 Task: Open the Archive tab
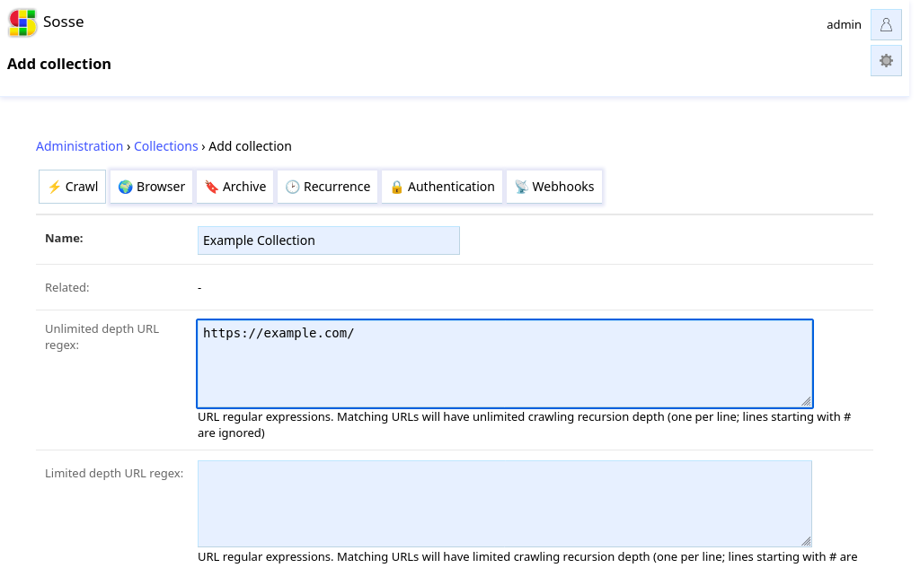click(x=234, y=187)
